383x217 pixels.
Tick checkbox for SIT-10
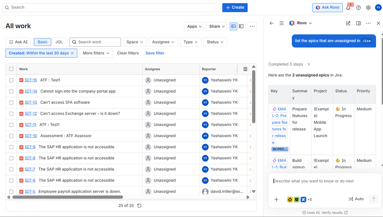[11, 136]
